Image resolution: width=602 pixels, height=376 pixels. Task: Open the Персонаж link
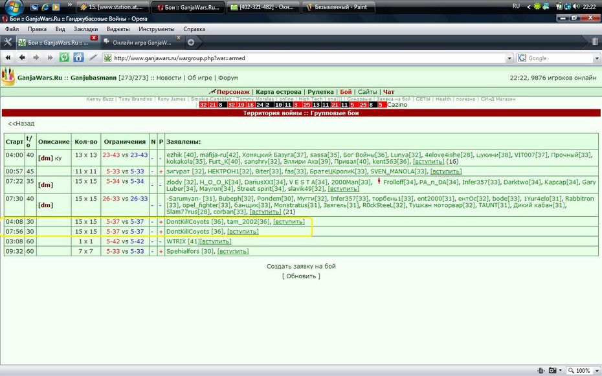coord(233,92)
